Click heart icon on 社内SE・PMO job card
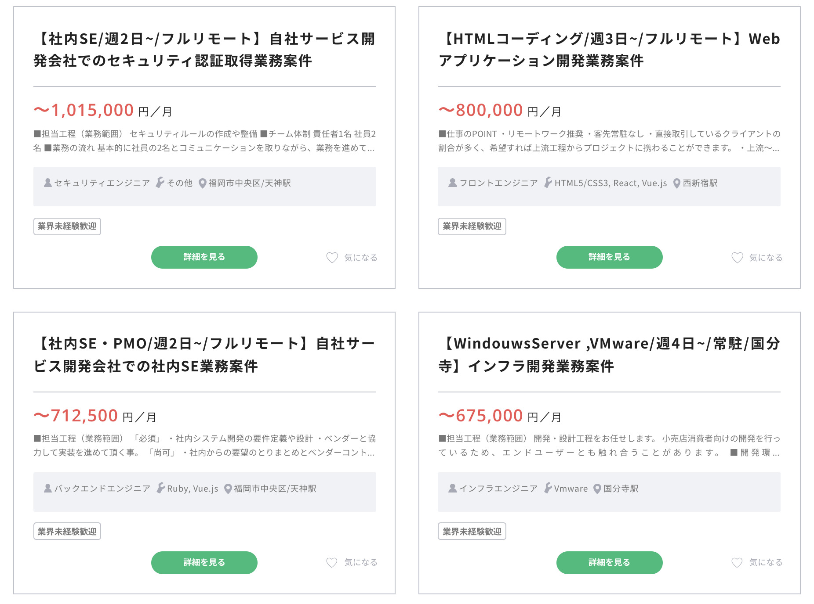This screenshot has width=814, height=604. tap(332, 563)
